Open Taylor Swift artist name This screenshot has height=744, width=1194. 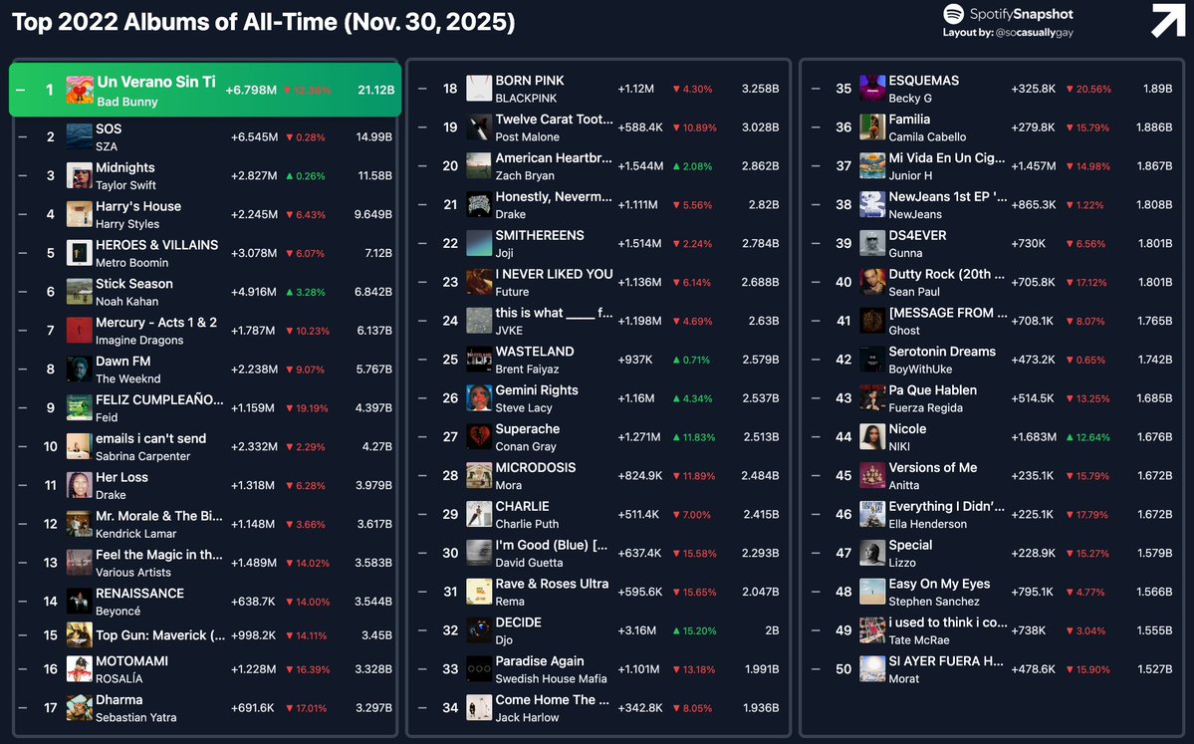click(x=125, y=185)
